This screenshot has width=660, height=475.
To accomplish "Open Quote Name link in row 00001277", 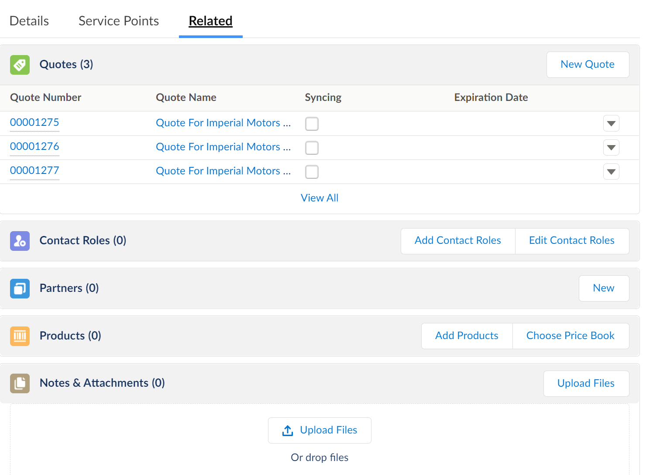I will 223,171.
